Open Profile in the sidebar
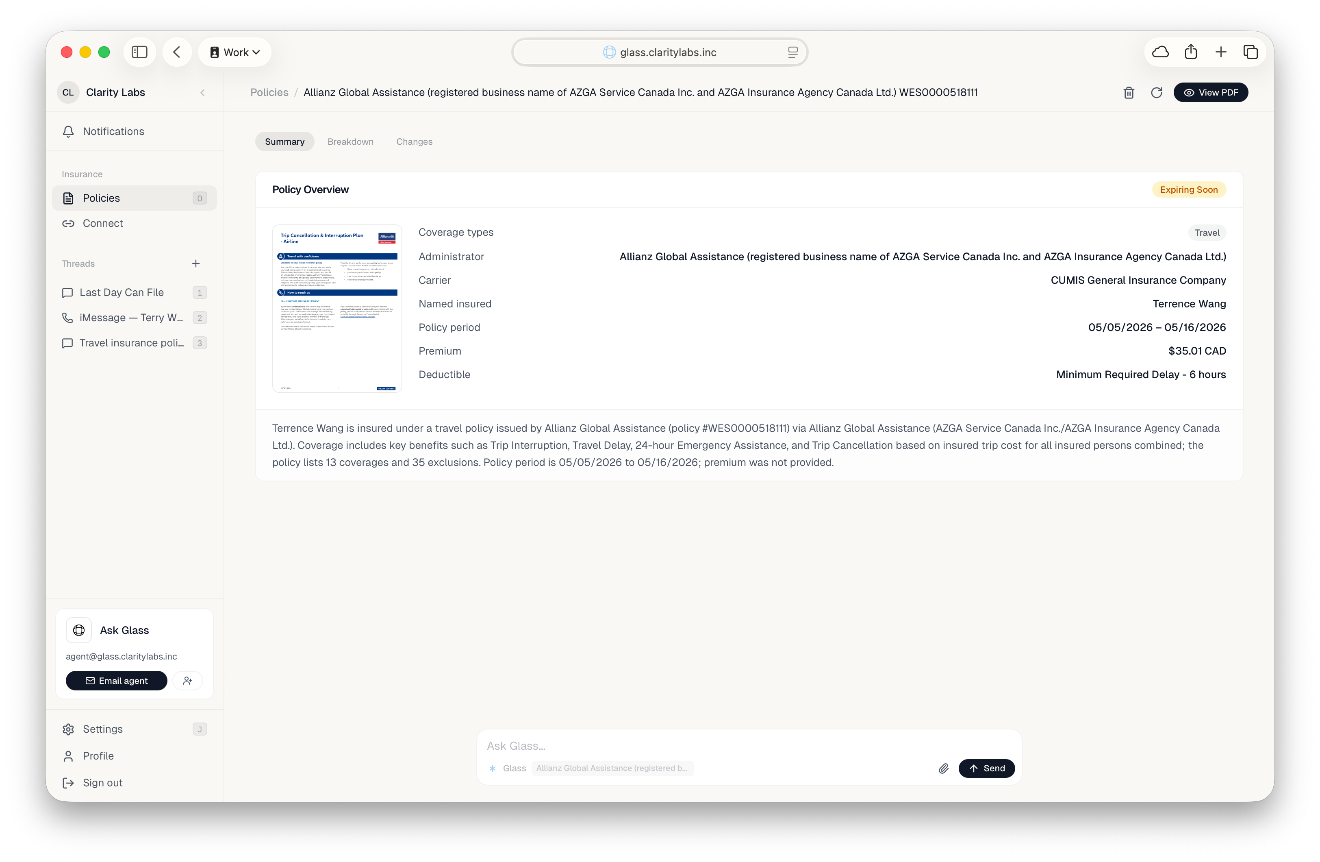Viewport: 1320px width, 862px height. tap(134, 755)
